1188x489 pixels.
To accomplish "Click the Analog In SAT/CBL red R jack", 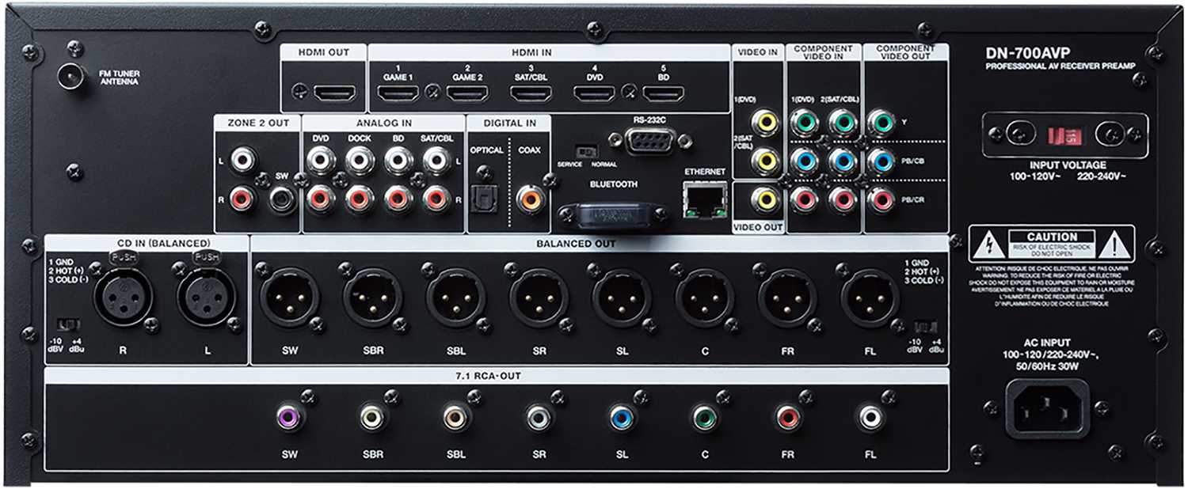I will [x=435, y=199].
